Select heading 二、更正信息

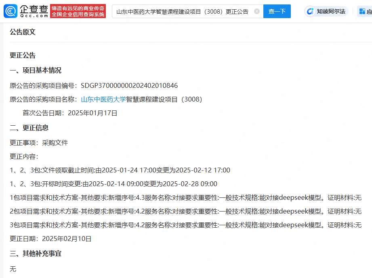pyautogui.click(x=29, y=128)
